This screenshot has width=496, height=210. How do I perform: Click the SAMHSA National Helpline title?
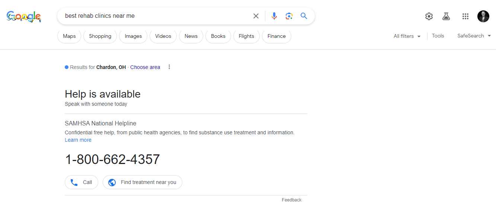coord(100,123)
